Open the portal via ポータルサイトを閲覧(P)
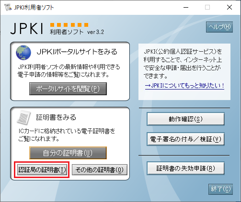 tap(68, 89)
